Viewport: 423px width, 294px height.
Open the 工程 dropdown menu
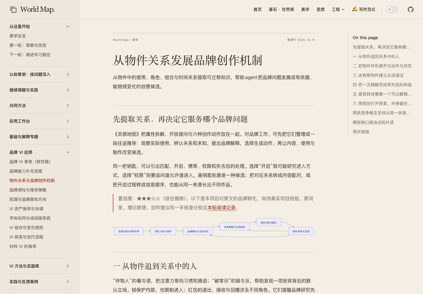[x=338, y=9]
